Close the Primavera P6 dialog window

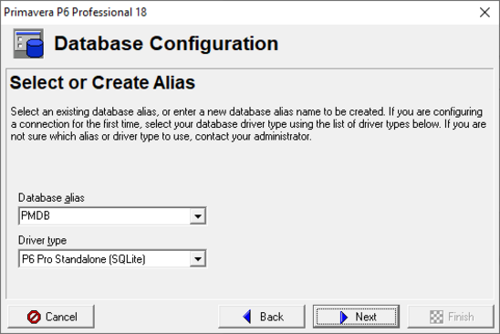484,13
